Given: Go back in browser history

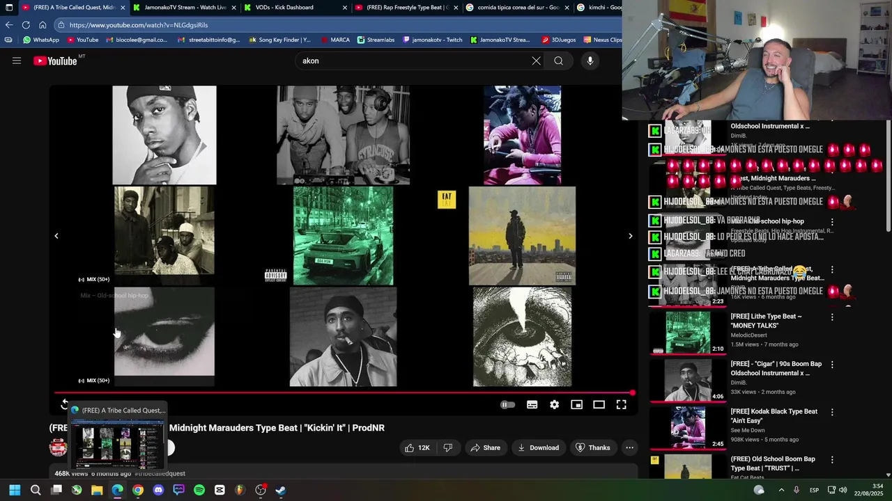Looking at the screenshot, I should coord(9,25).
